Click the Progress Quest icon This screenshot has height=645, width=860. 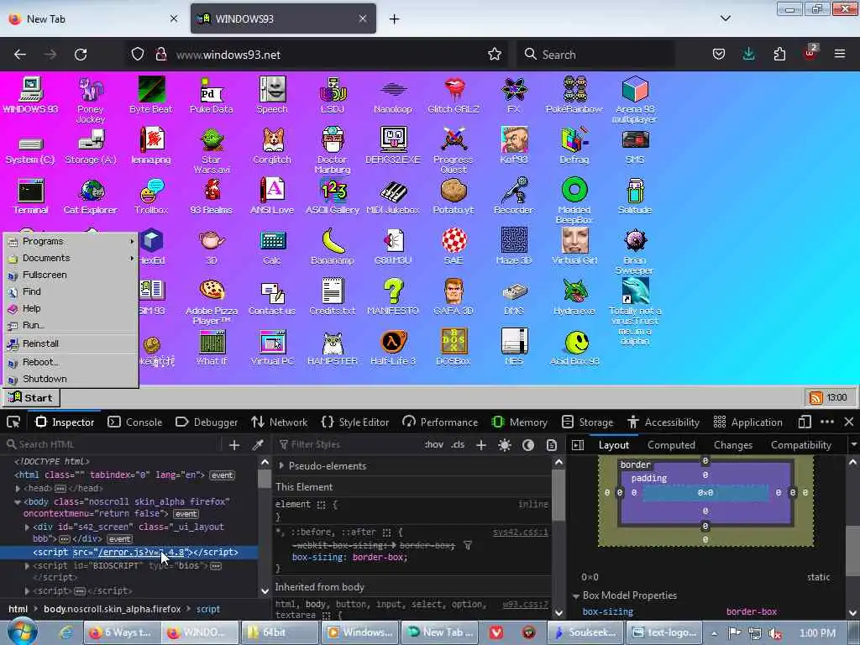tap(454, 149)
